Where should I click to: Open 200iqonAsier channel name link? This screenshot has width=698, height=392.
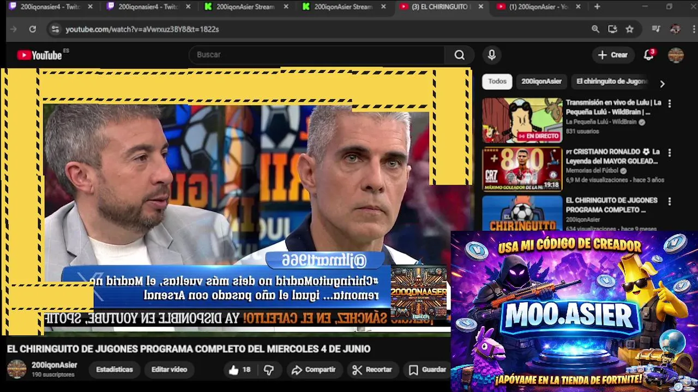pyautogui.click(x=55, y=365)
